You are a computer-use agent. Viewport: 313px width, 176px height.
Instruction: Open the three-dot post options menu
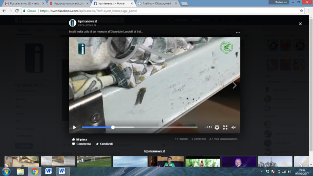(238, 33)
